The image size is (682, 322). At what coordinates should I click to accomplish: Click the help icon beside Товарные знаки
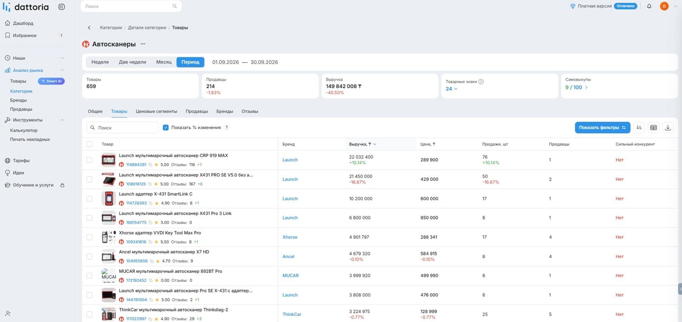tap(481, 82)
